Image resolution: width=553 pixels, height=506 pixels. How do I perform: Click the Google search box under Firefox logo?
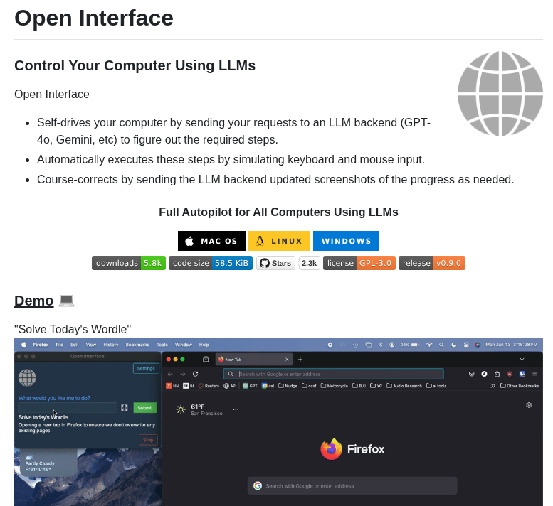coord(352,486)
